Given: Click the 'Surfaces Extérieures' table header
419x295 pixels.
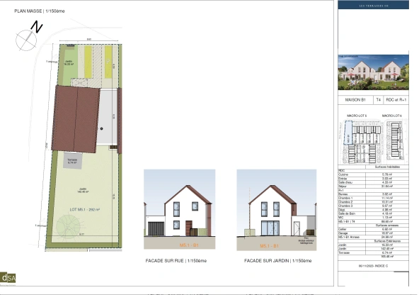Looking at the screenshot, I should point(387,241).
